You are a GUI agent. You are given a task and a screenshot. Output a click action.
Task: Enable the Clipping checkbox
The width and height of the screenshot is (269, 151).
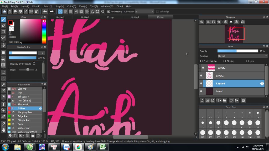click(225, 61)
